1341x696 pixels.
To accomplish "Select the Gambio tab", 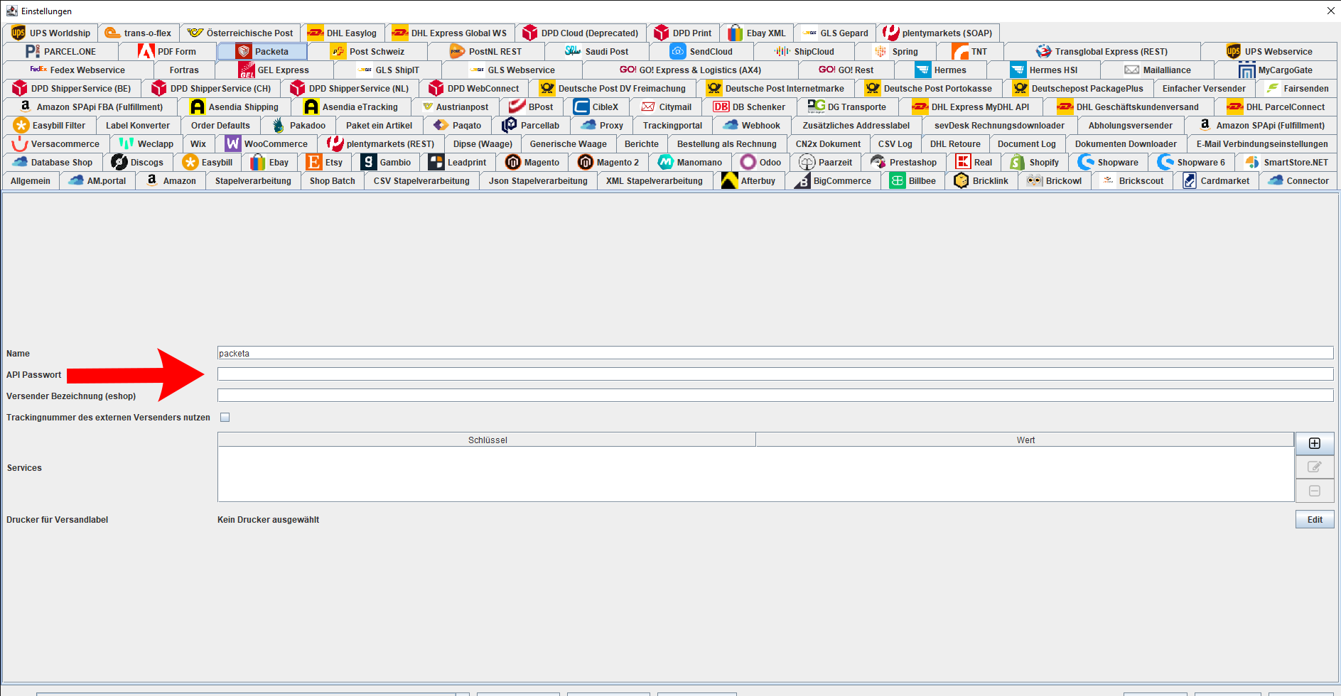I will click(386, 162).
